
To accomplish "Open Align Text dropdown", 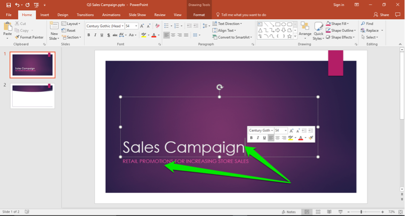I will tap(224, 31).
